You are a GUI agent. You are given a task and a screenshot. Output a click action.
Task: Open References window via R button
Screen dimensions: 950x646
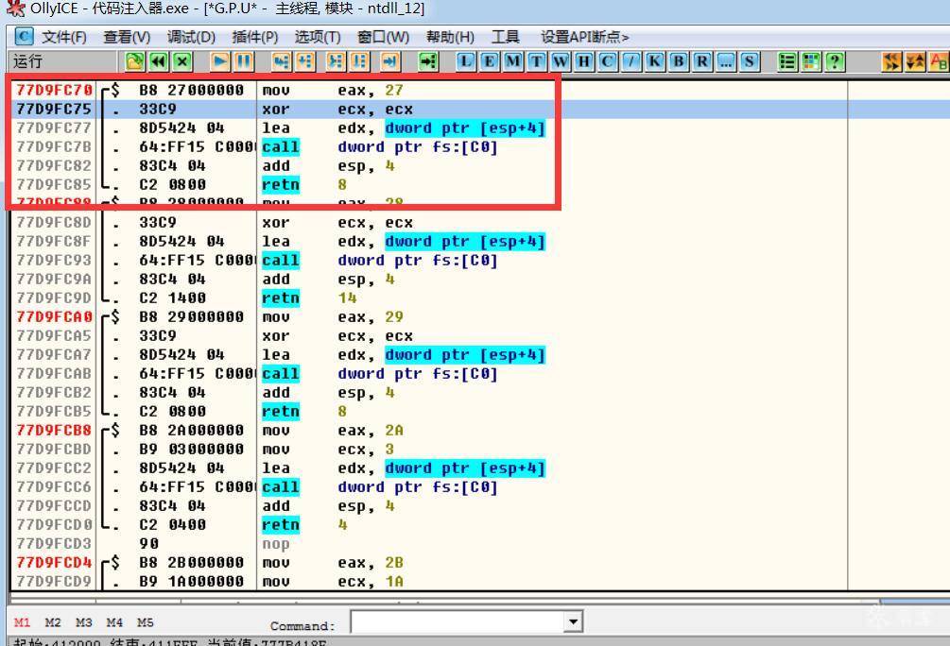tap(702, 61)
